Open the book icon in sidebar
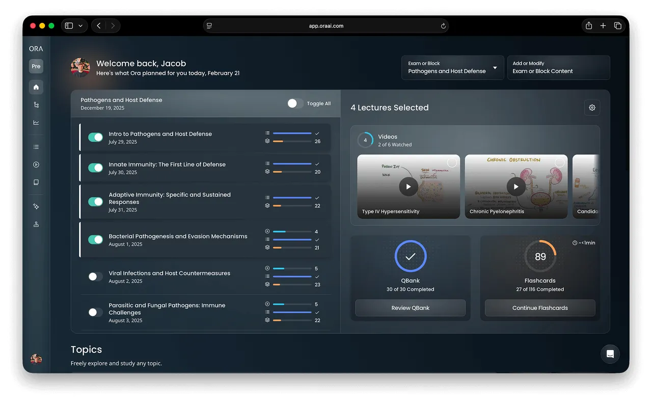Viewport: 652px width, 403px height. coord(36,182)
